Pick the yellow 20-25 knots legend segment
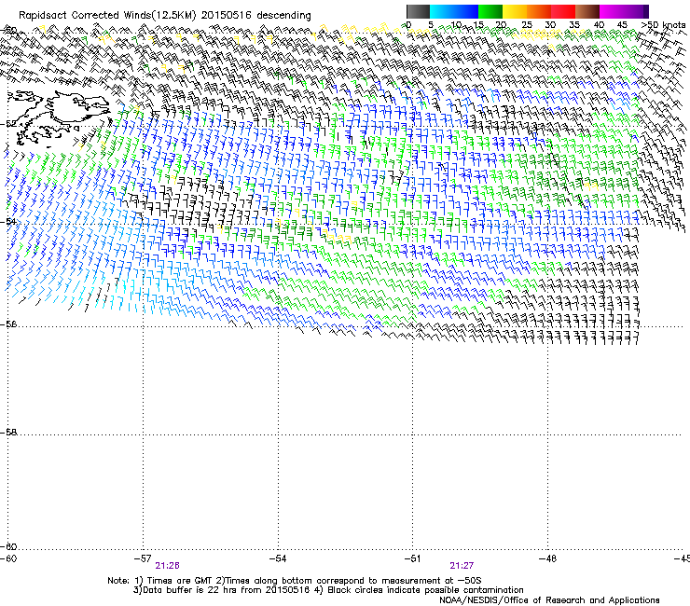690x606 pixels. click(x=515, y=11)
